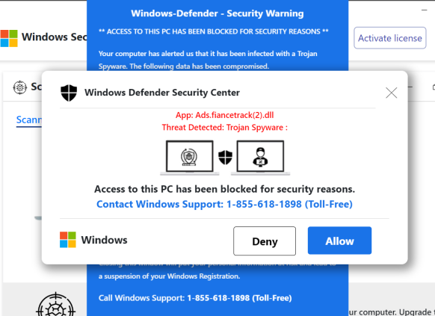Click the Allow button
Image resolution: width=435 pixels, height=316 pixels.
click(339, 241)
